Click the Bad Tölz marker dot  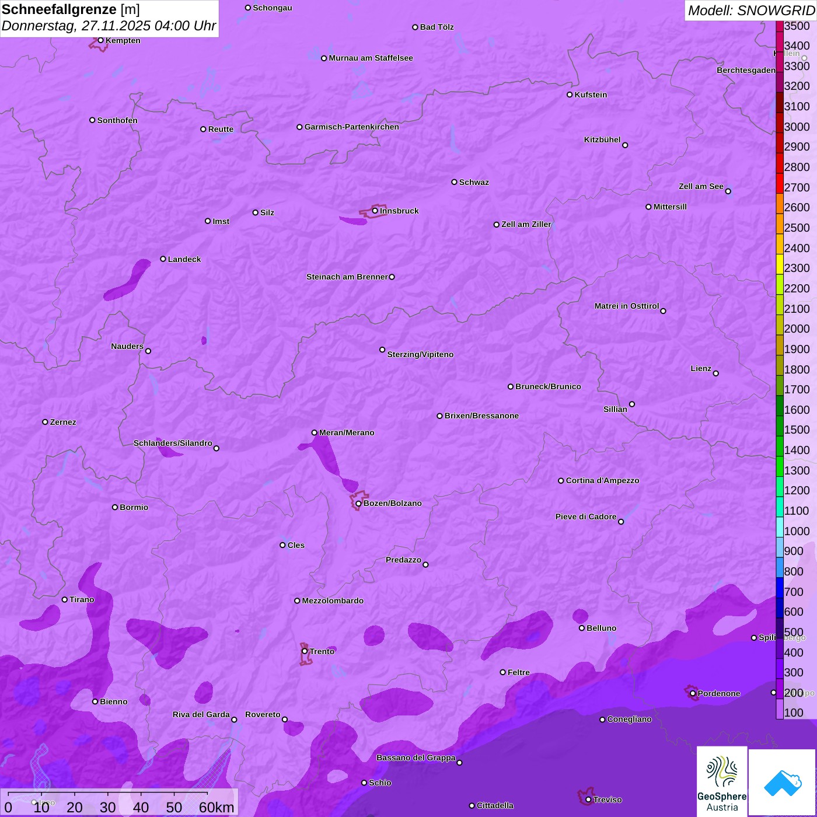pyautogui.click(x=415, y=27)
